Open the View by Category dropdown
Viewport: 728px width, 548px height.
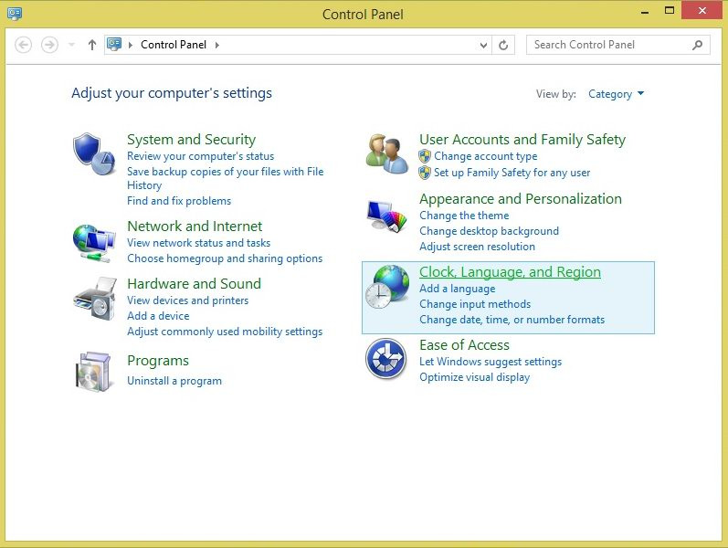coord(616,94)
